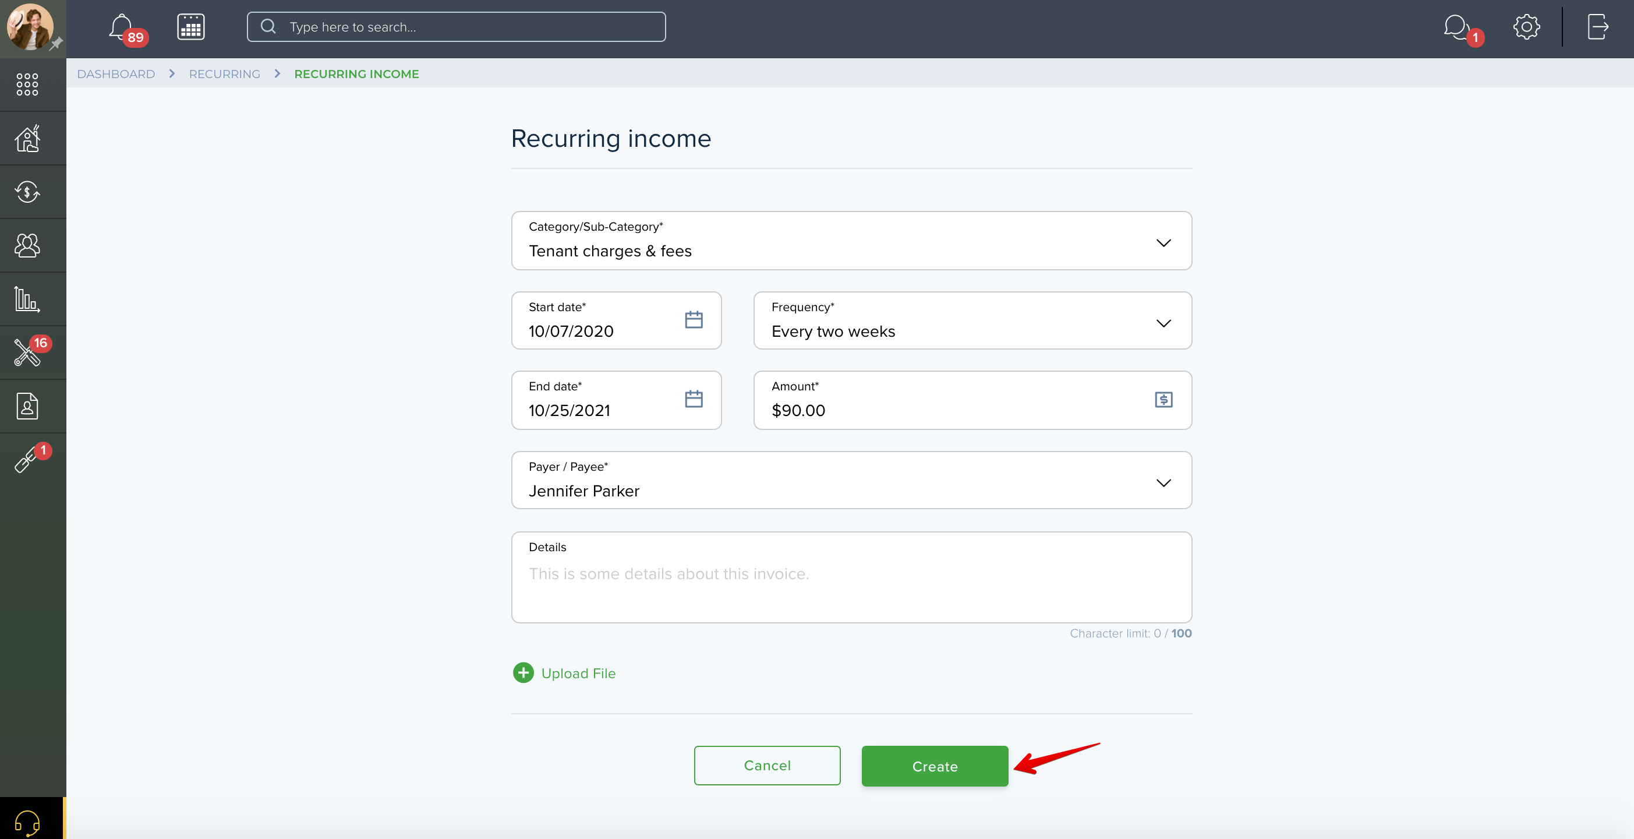Viewport: 1634px width, 839px height.
Task: Go to DASHBOARD breadcrumb
Action: click(x=116, y=74)
